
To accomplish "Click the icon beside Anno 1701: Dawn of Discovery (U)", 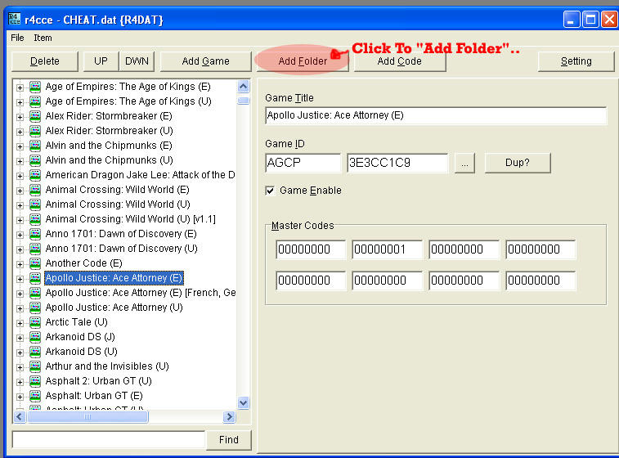I will [35, 249].
